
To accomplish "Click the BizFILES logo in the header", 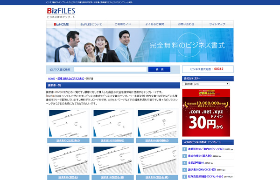I will click(61, 13).
